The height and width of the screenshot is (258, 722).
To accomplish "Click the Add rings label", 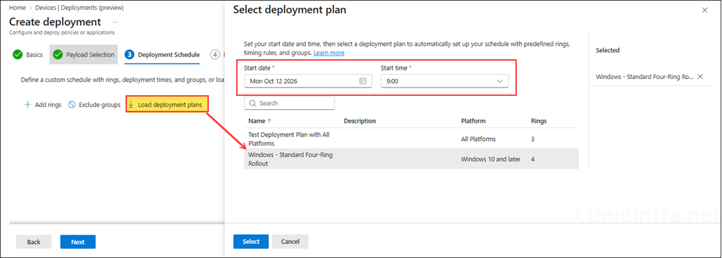I will tap(48, 105).
